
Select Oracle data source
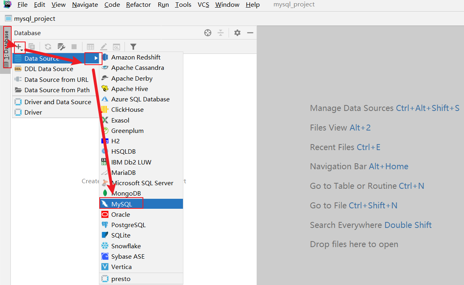point(141,214)
